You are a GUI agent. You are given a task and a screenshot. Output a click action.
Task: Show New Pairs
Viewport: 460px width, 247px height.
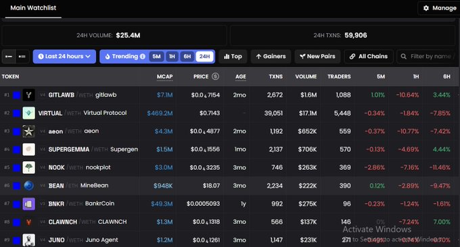click(x=317, y=56)
